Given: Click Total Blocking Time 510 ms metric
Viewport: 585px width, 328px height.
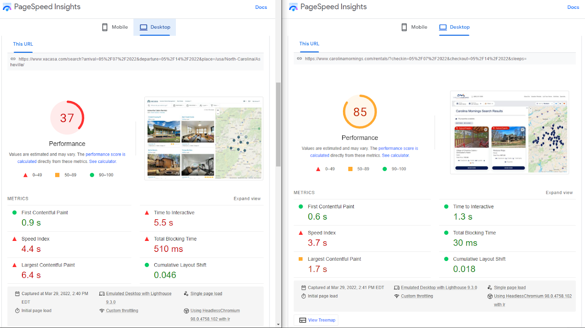Looking at the screenshot, I should tap(201, 245).
